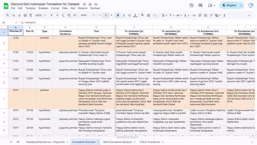Open the zoom 100% dropdown

tap(40, 15)
